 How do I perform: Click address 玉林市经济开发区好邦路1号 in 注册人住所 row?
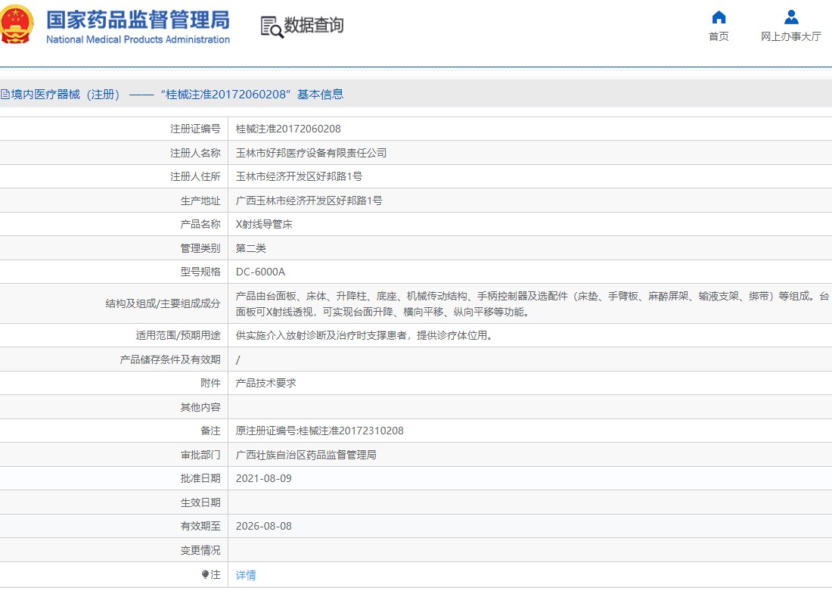click(299, 176)
